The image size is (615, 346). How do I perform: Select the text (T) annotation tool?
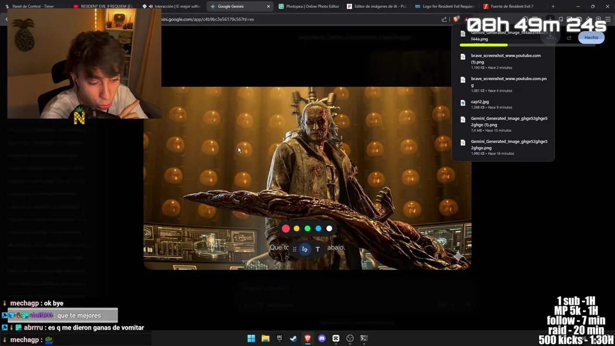tap(318, 249)
